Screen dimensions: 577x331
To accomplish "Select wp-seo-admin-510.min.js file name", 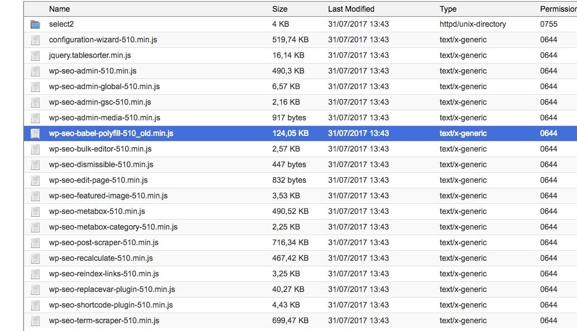I will point(93,71).
